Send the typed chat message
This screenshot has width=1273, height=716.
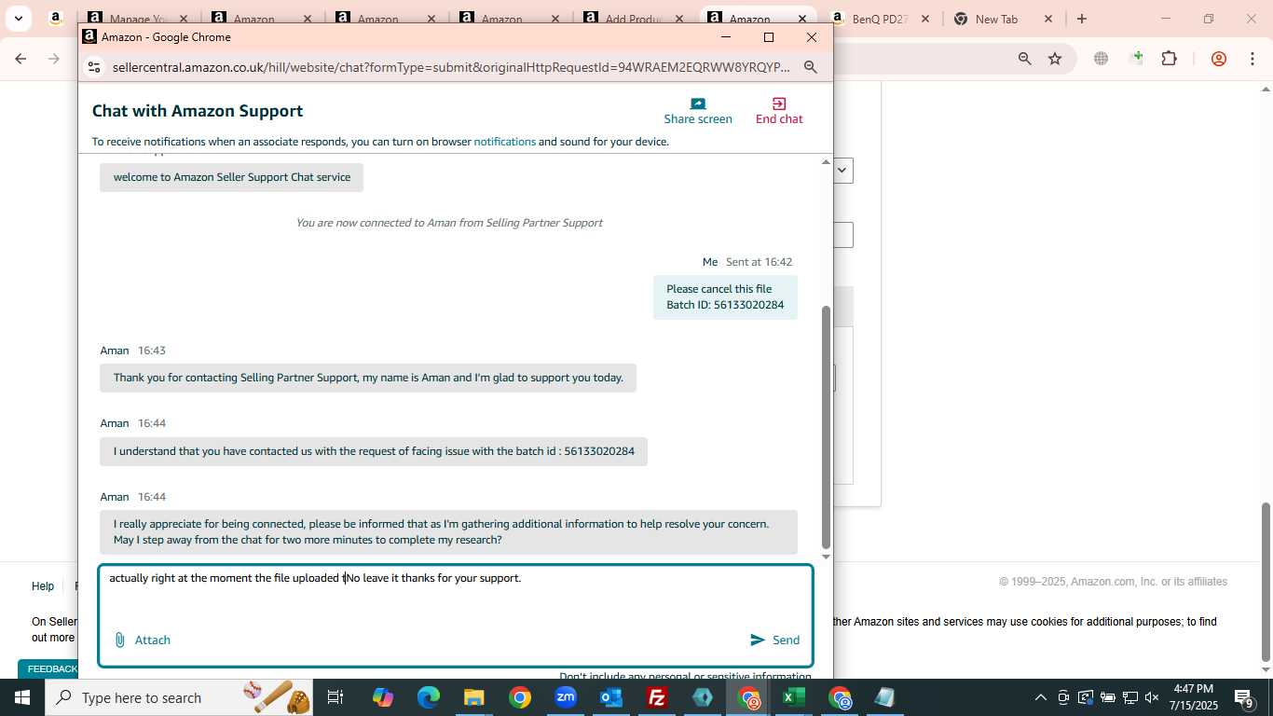[775, 640]
